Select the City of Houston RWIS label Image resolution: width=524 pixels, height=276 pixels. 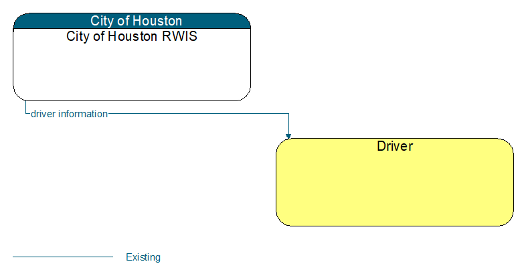click(x=132, y=36)
